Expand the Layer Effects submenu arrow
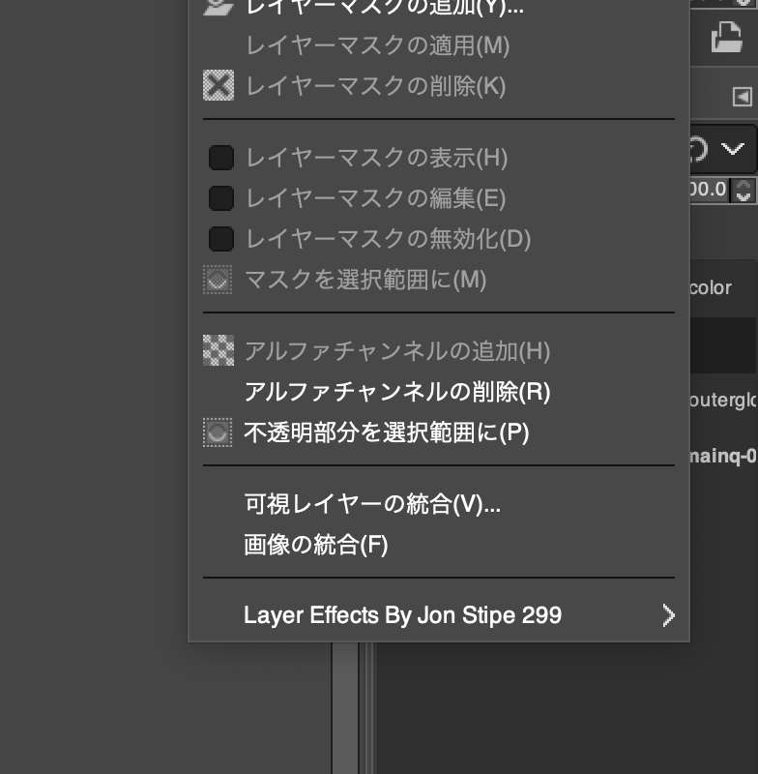This screenshot has width=758, height=774. 668,615
